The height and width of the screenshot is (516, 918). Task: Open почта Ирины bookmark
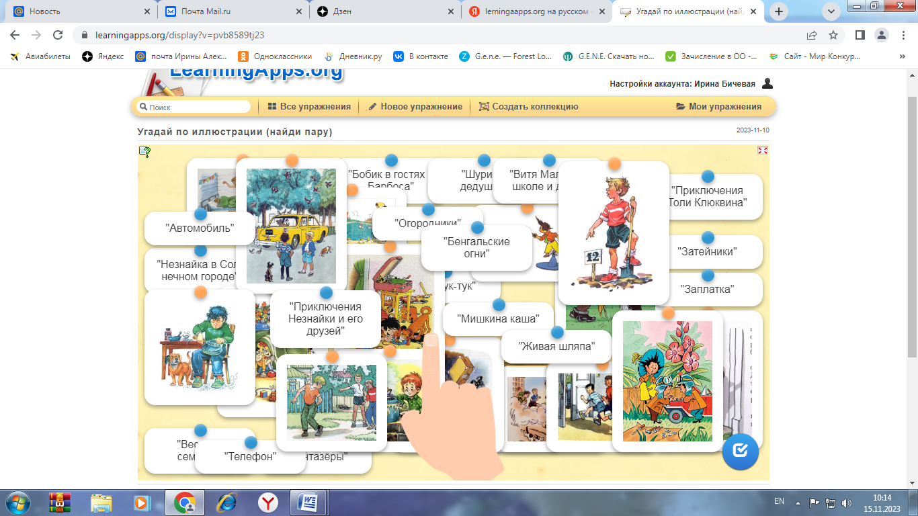181,56
